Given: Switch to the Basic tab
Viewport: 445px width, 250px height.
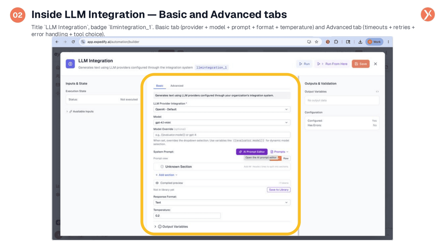Looking at the screenshot, I should [x=160, y=86].
